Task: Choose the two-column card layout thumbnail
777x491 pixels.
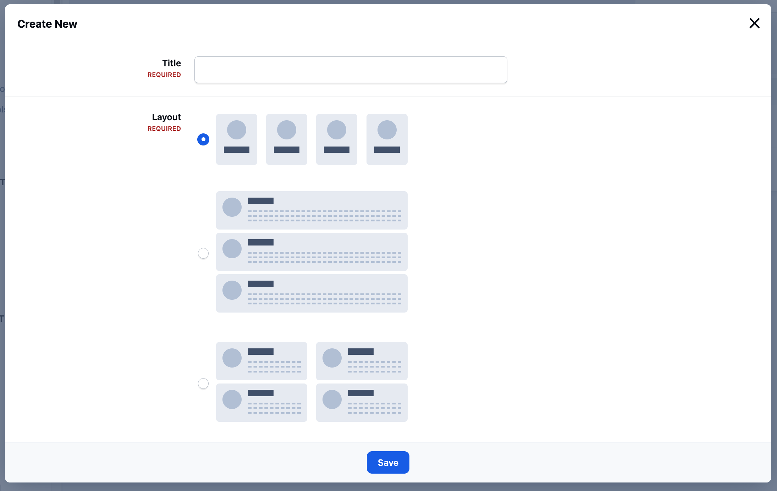Action: pyautogui.click(x=312, y=382)
